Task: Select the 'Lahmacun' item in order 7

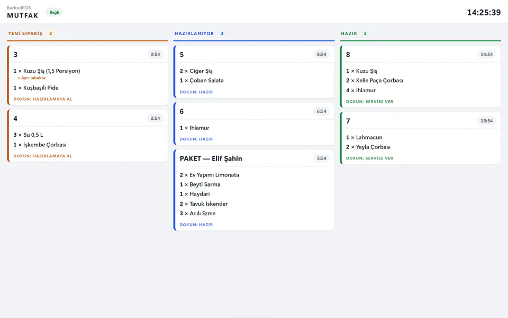Action: point(364,138)
